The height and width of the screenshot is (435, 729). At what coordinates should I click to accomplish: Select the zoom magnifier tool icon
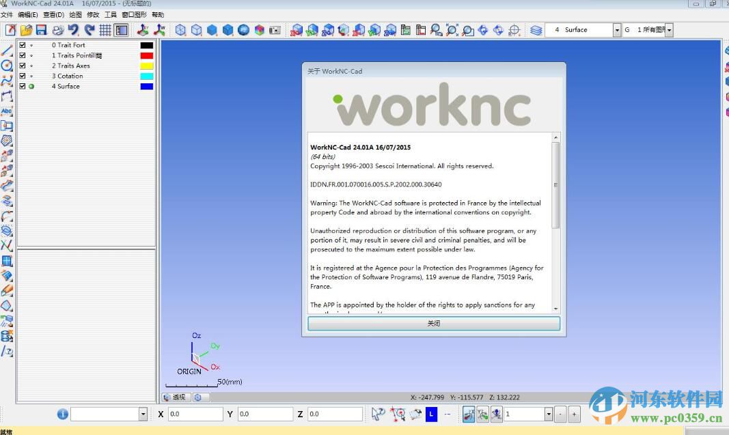pyautogui.click(x=435, y=30)
